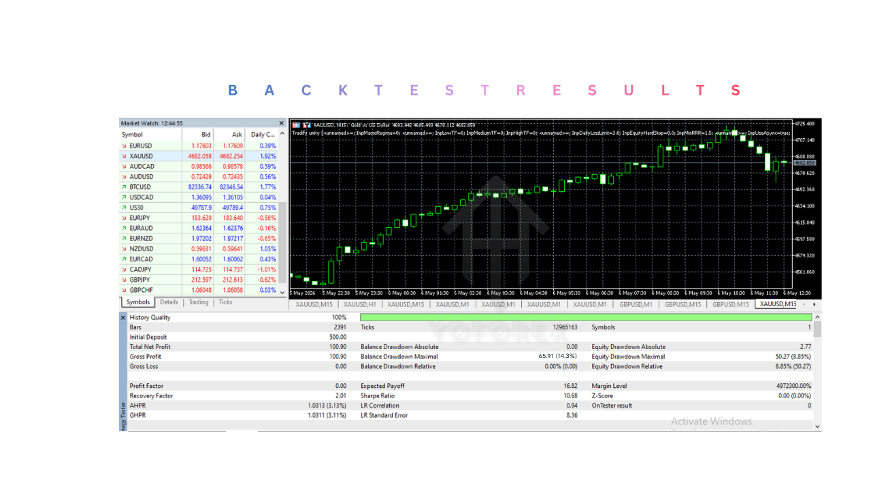Click the green History Quality progress bar
The image size is (871, 490).
pos(586,318)
